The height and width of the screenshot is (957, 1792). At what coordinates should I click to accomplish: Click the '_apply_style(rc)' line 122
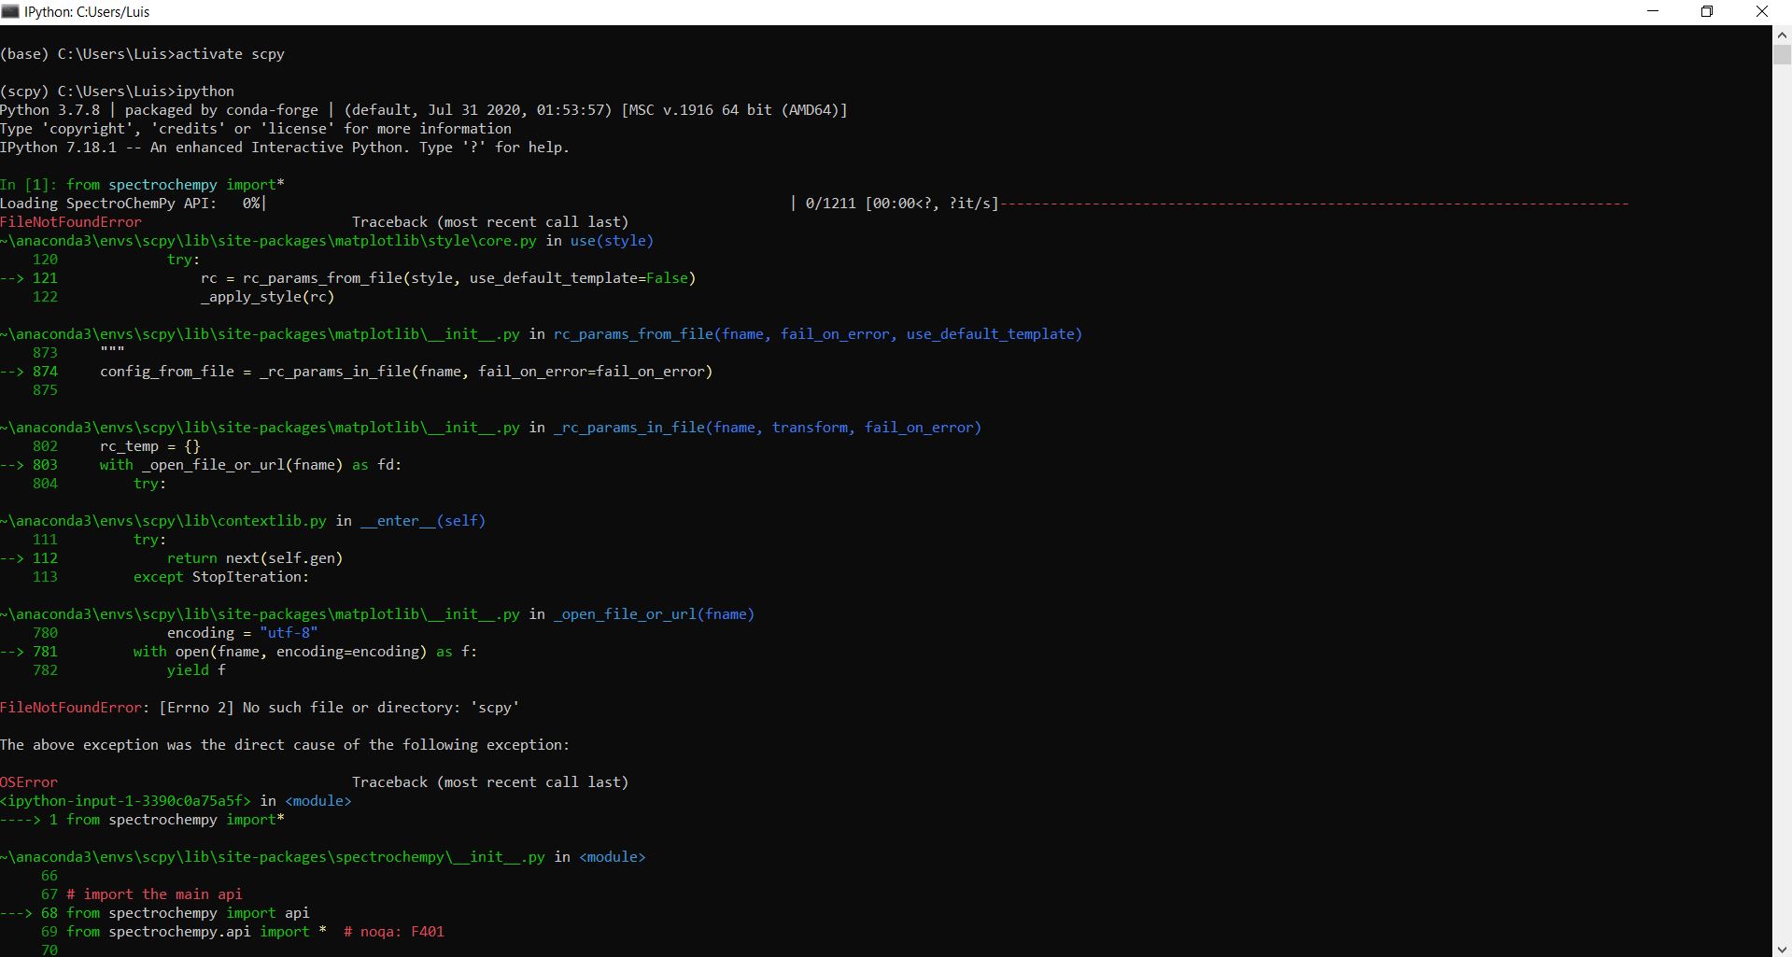point(267,297)
